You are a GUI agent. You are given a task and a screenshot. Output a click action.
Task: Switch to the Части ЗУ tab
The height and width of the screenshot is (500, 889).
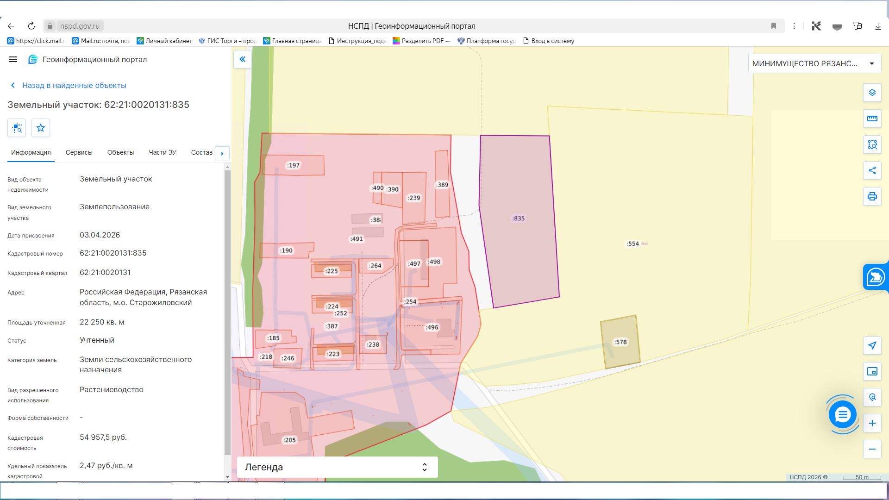coord(163,152)
